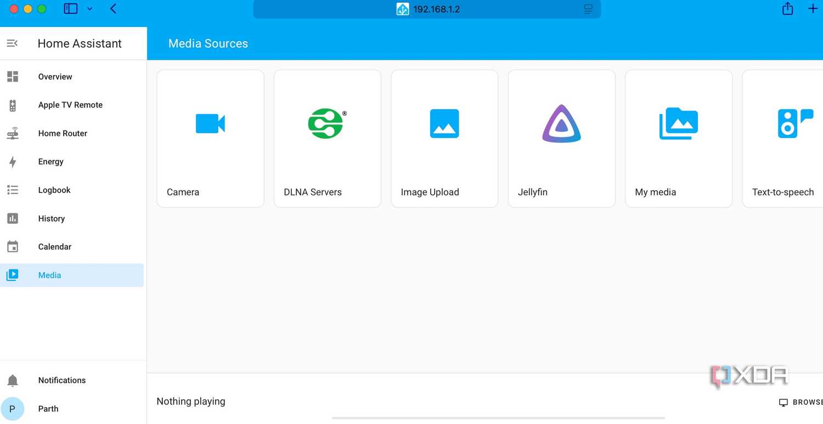The image size is (823, 424).
Task: Click the Energy lightning bolt icon
Action: point(13,162)
